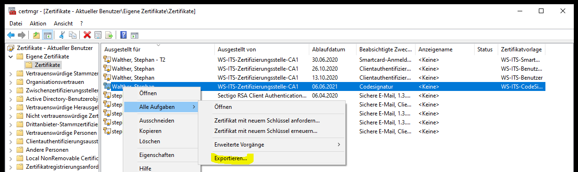Click root icon of Zertifikate - Aktueller Benutzer

pos(11,48)
